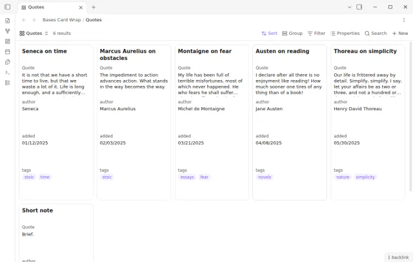
Task: Open Marcus Aurelius on obstacles card
Action: 134,123
